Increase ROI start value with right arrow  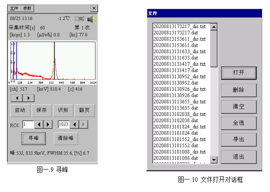[48, 125]
